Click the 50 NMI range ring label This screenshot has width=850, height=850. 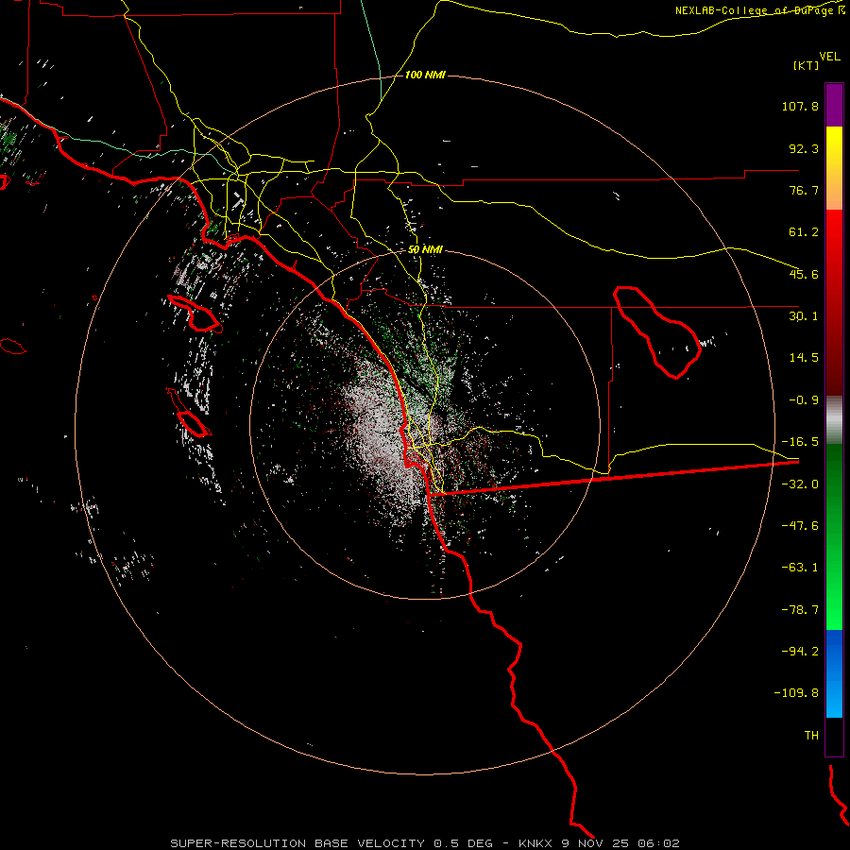click(x=425, y=249)
